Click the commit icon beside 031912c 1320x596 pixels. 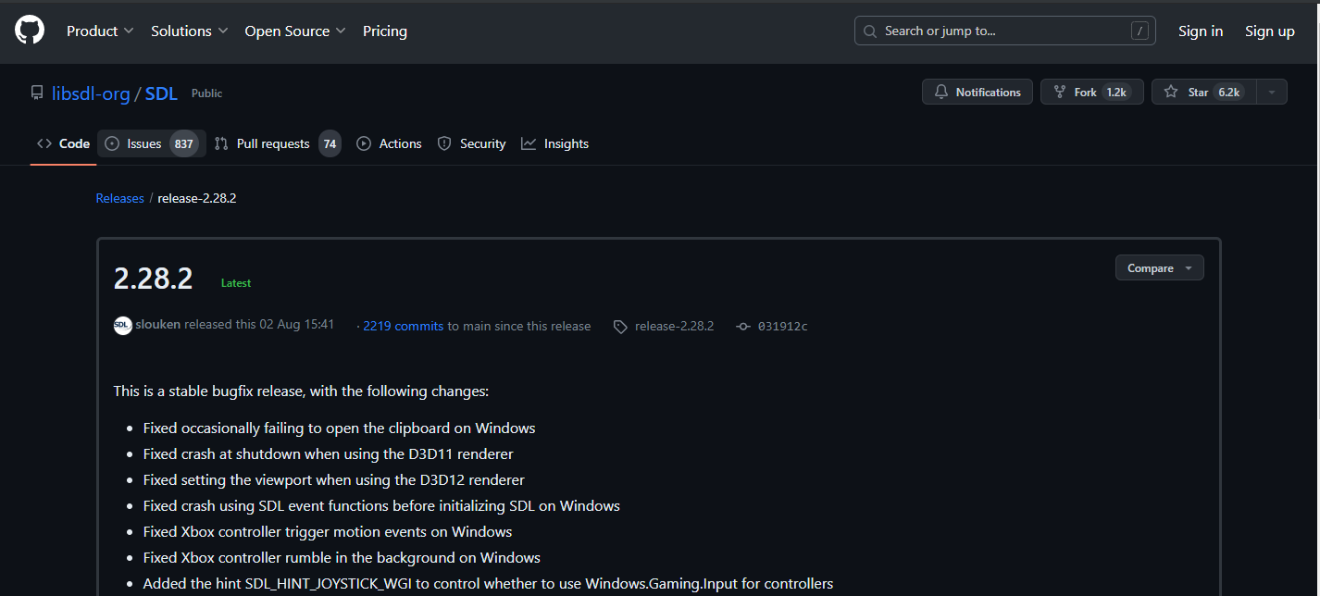[742, 327]
